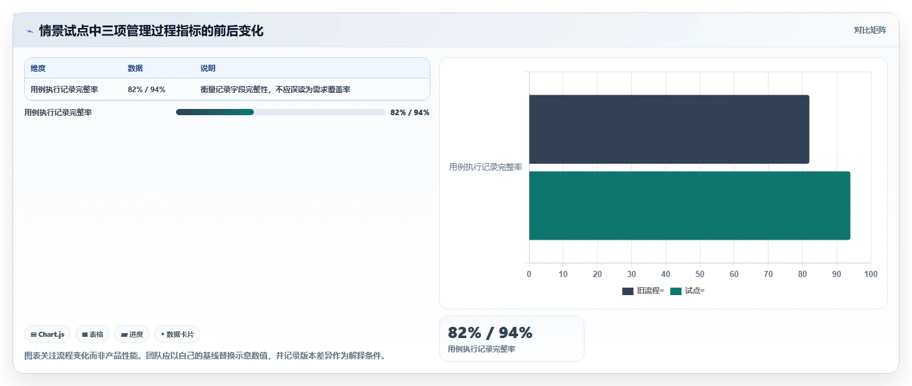Click the dark 旧流程 bar in chart

pyautogui.click(x=669, y=129)
